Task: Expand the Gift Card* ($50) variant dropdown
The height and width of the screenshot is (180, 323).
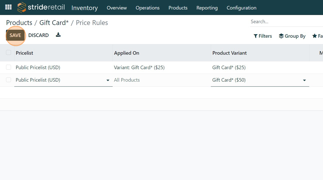Action: pyautogui.click(x=304, y=80)
